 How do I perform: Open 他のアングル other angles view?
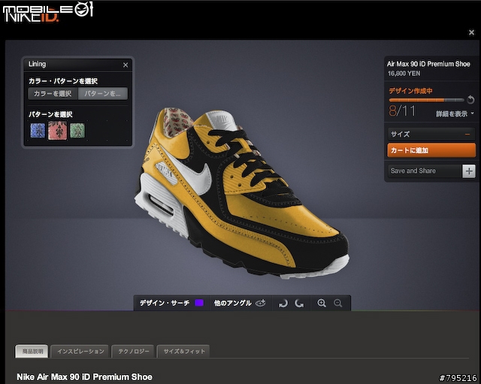pos(233,303)
